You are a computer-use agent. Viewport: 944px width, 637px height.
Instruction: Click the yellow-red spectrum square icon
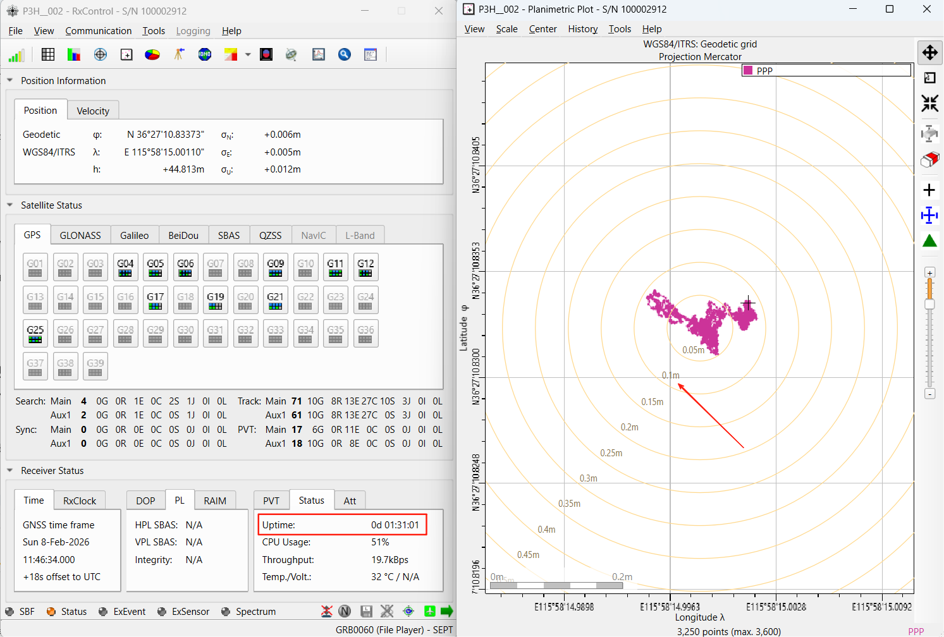(231, 54)
